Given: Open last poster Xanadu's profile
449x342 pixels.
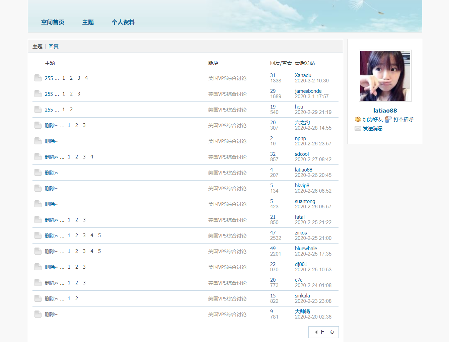Looking at the screenshot, I should coord(303,75).
